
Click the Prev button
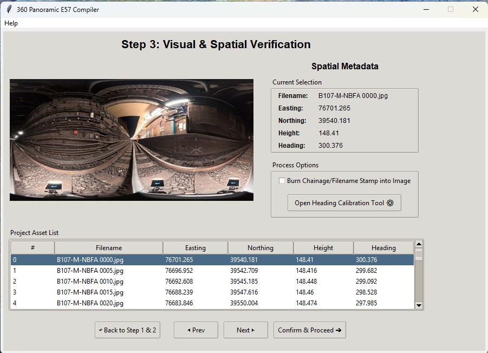[196, 330]
